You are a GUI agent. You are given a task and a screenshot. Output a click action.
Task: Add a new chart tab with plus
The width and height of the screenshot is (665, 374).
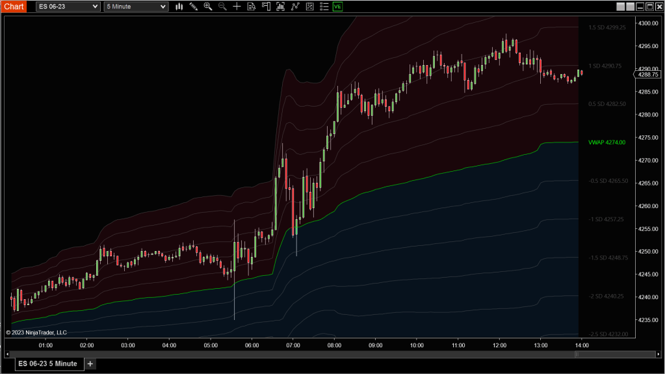tap(90, 364)
